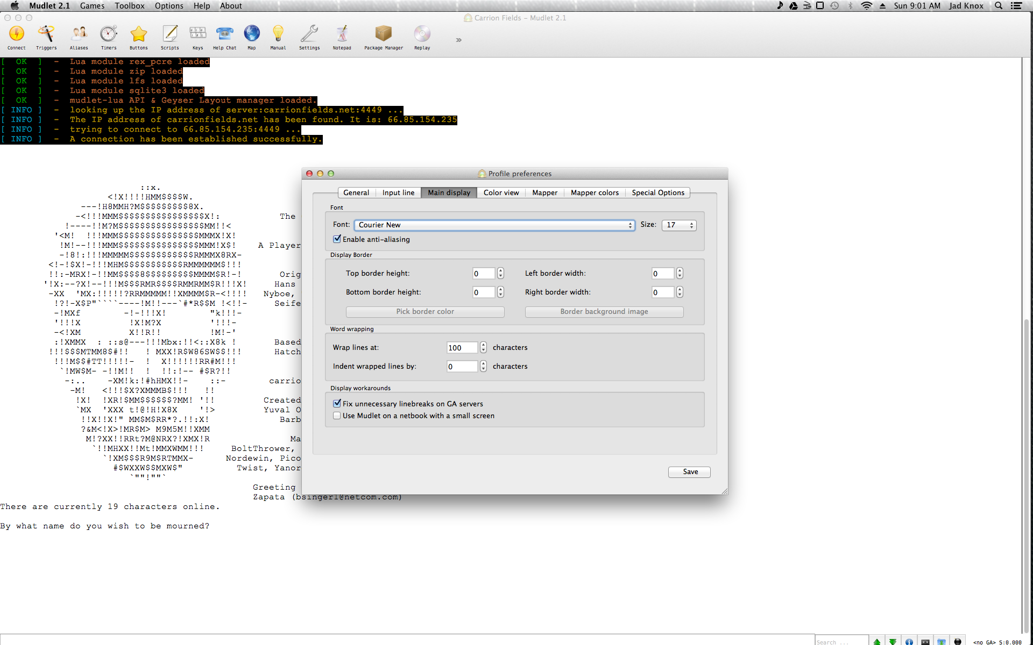
Task: Open Time Machine menu bar icon
Action: click(x=834, y=6)
